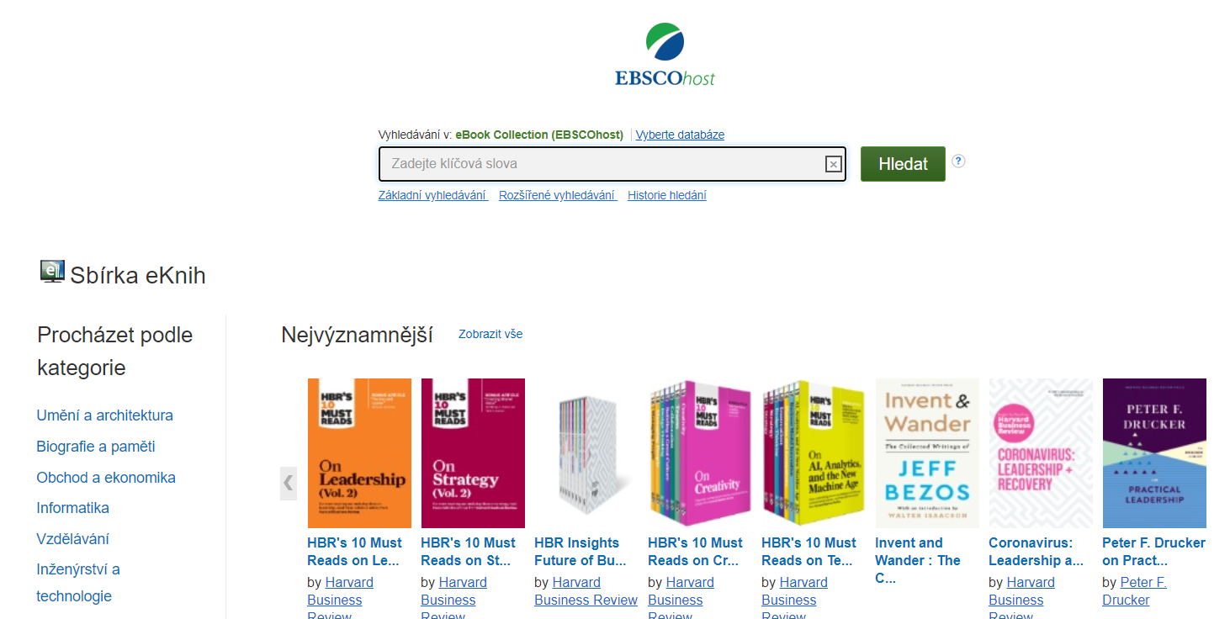Click the EBSCOhost logo
Viewport: 1230px width, 619px height.
tap(665, 55)
